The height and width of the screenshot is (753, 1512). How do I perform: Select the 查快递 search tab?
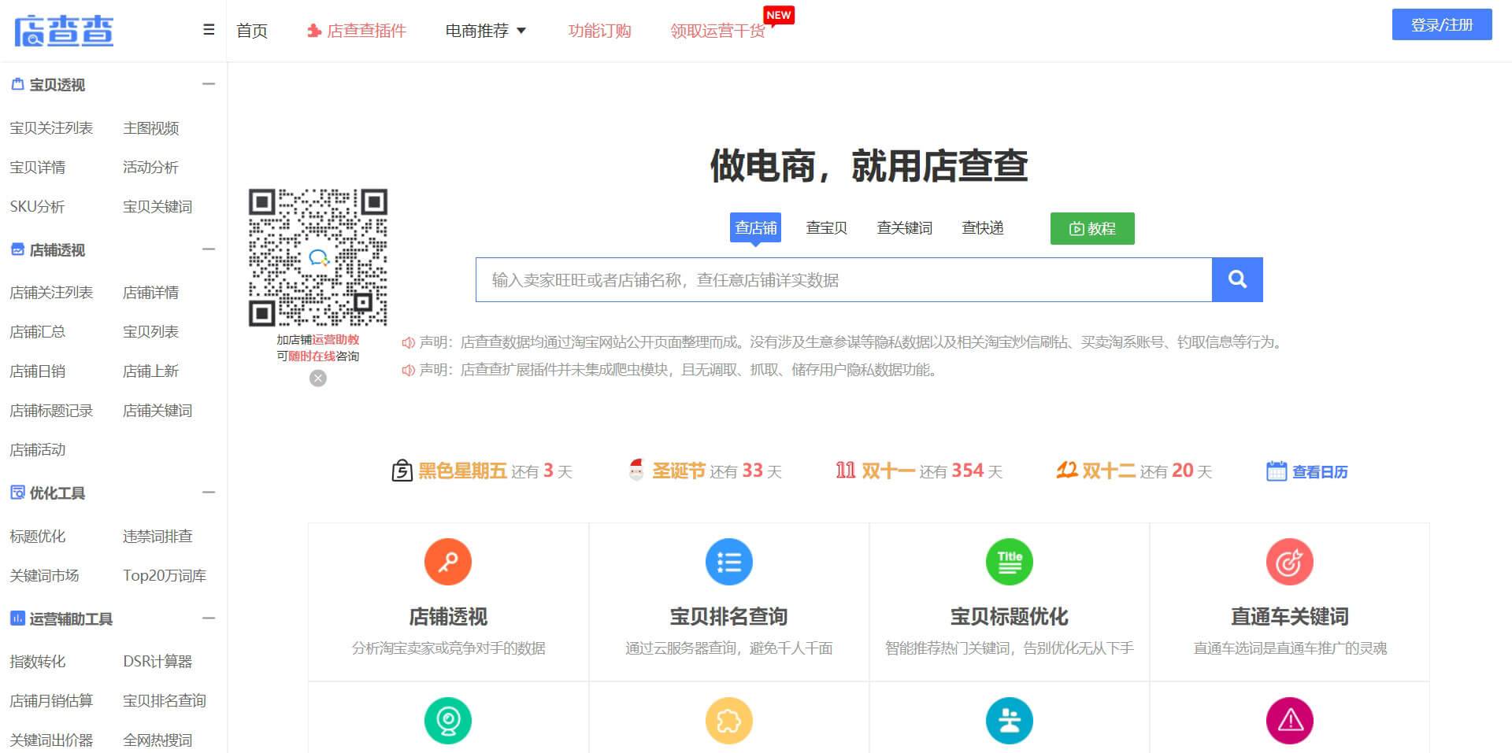click(x=982, y=228)
